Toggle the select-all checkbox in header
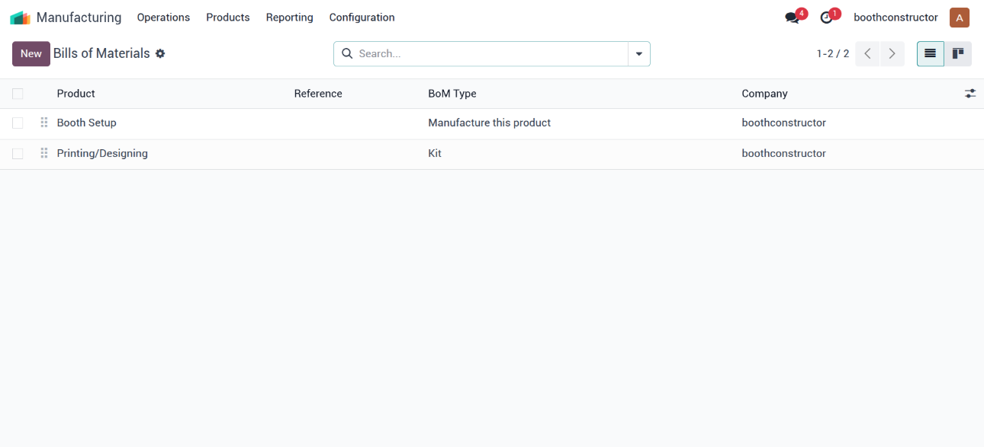 pyautogui.click(x=18, y=94)
